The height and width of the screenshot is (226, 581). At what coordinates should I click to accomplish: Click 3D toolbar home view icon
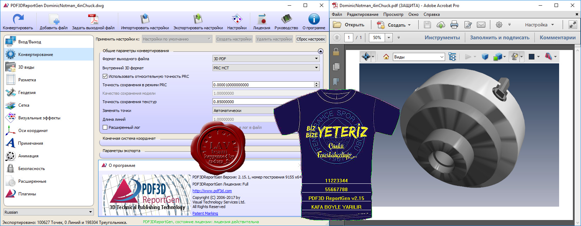[386, 57]
